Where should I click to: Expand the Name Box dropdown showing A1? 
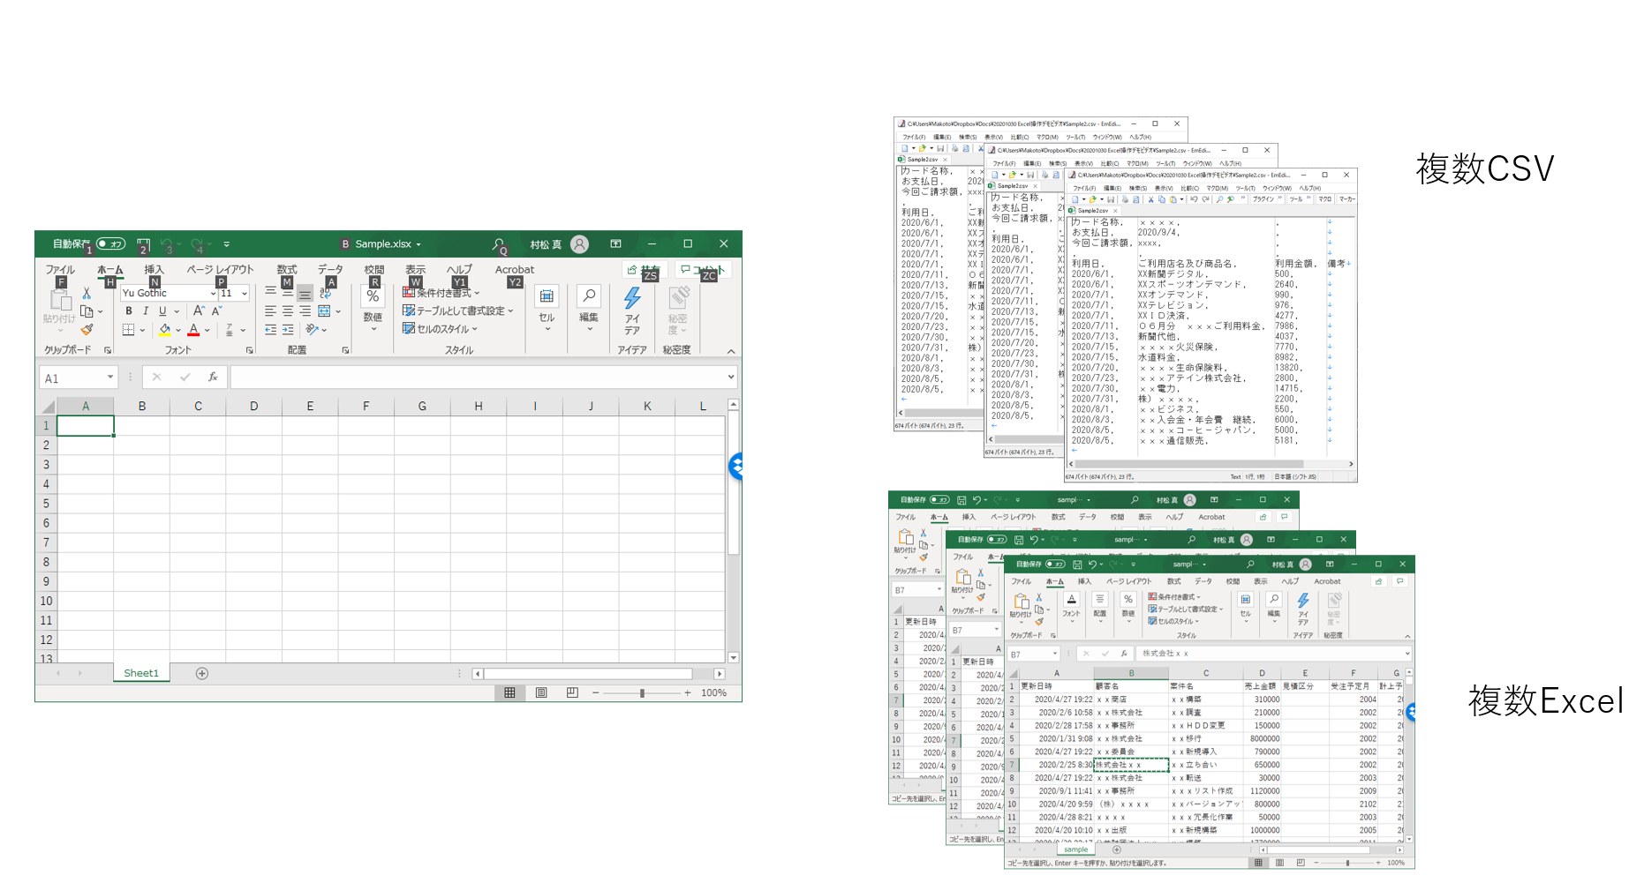click(x=110, y=378)
